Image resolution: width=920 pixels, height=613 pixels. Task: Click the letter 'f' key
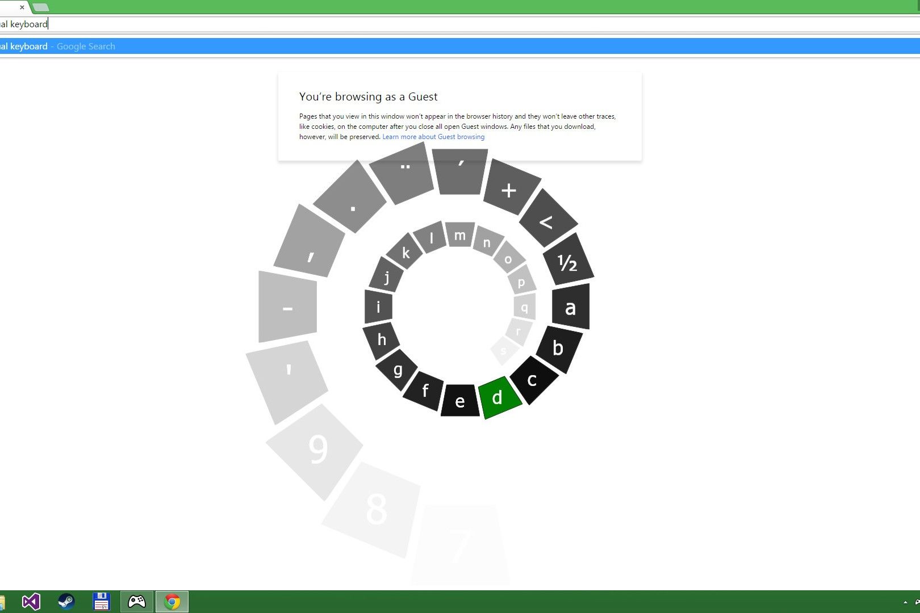pyautogui.click(x=424, y=390)
